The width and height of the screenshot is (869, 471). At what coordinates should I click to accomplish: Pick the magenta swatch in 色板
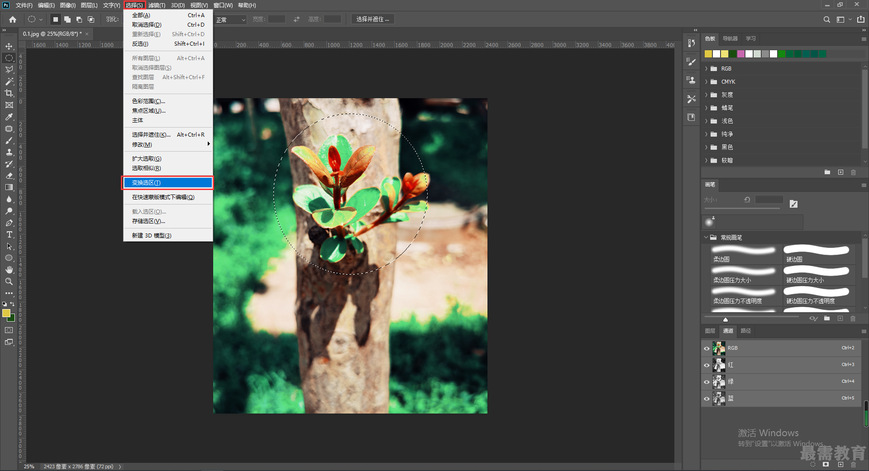click(x=741, y=54)
